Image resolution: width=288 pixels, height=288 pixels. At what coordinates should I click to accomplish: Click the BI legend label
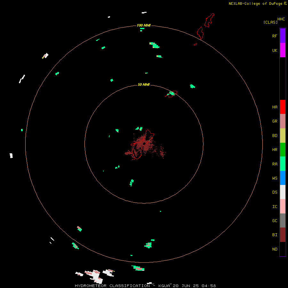point(275,235)
